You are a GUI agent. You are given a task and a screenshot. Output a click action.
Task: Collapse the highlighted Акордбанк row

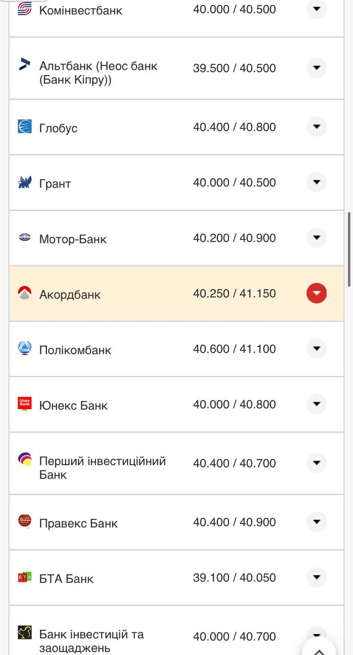tap(316, 293)
